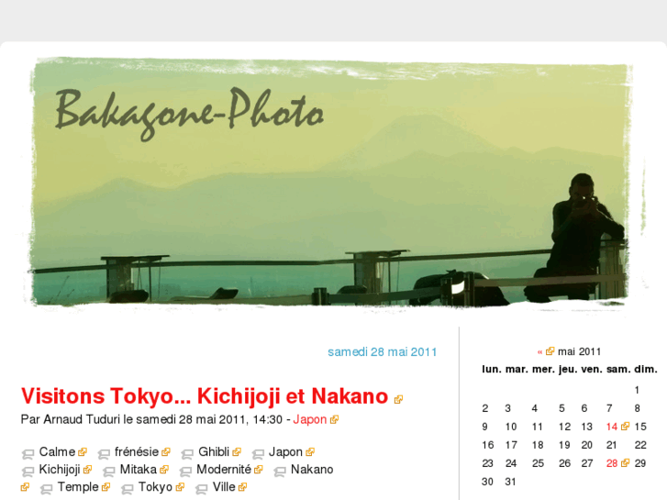This screenshot has width=667, height=500.
Task: Open post Visitons Tokyo... Kichijoji et Nakano
Action: tap(205, 396)
